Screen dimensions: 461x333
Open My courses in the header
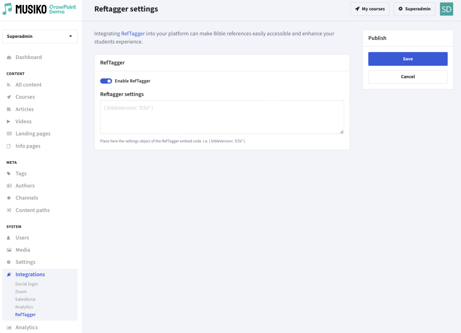coord(370,9)
